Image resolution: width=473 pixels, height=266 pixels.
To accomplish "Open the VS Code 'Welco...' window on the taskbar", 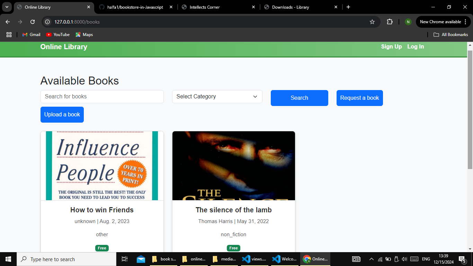I will click(x=284, y=259).
